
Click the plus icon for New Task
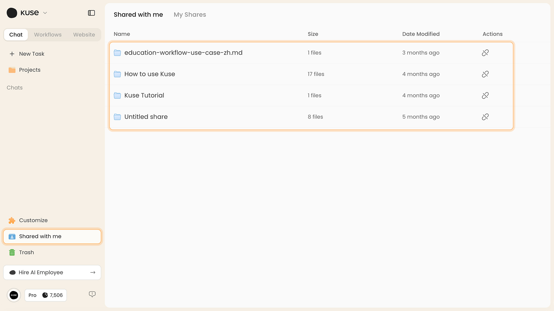[x=12, y=54]
